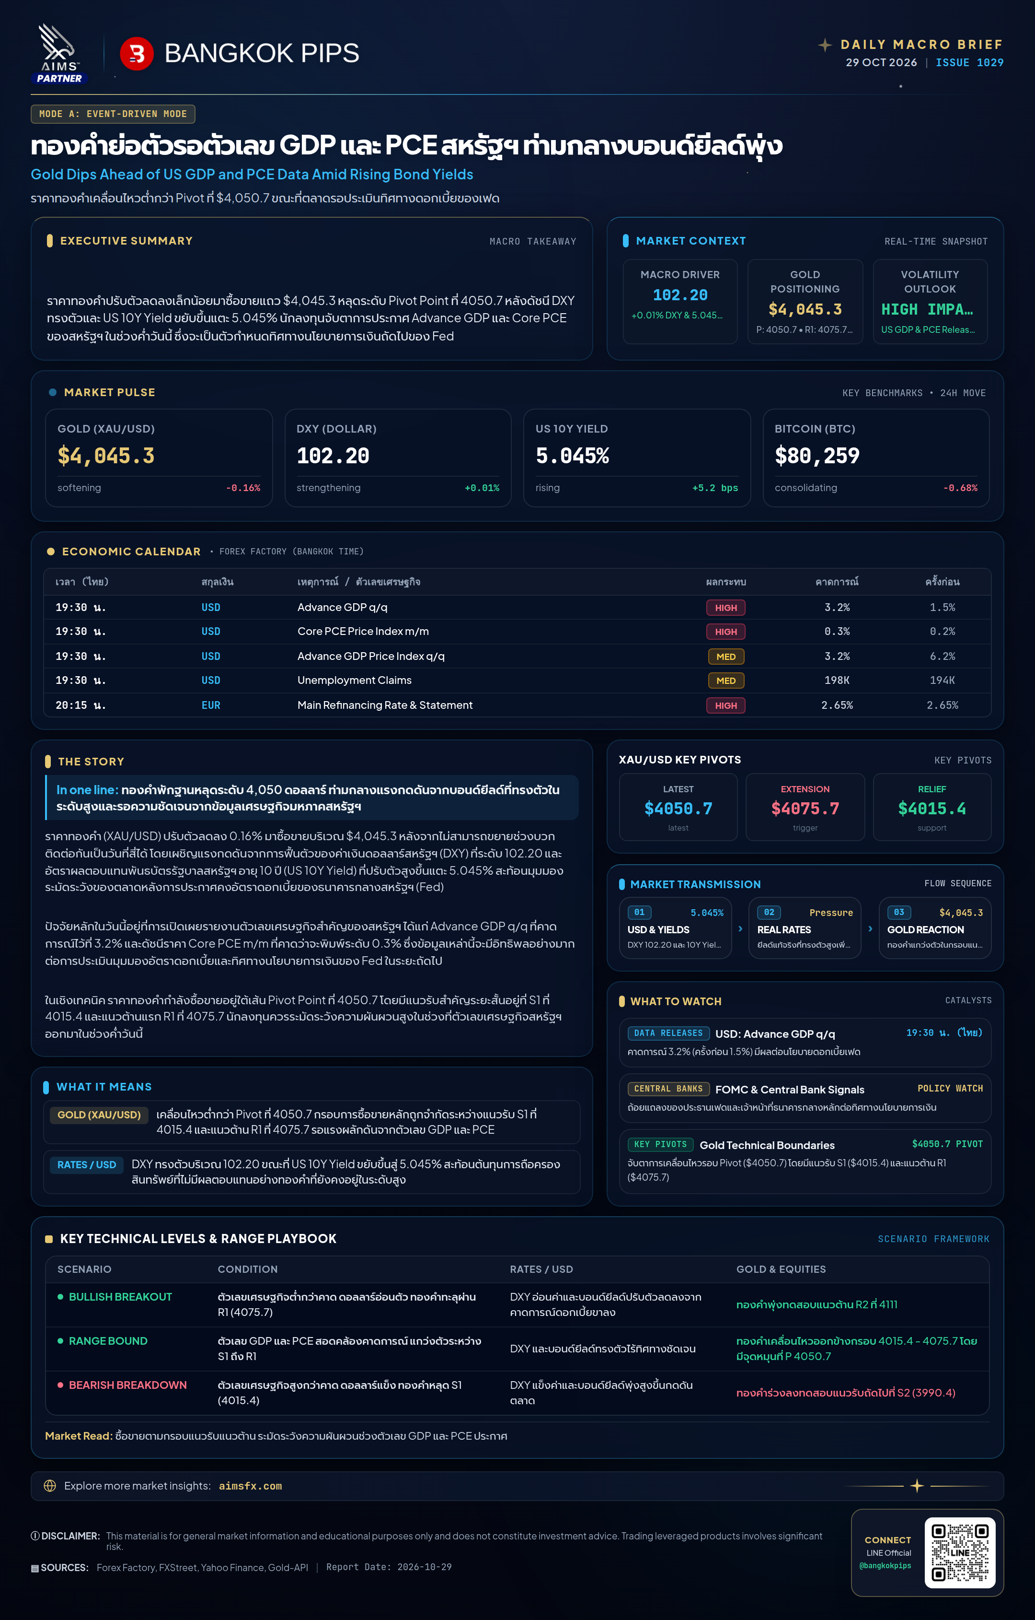Click the -0.16% gold change value
The image size is (1035, 1620).
243,488
